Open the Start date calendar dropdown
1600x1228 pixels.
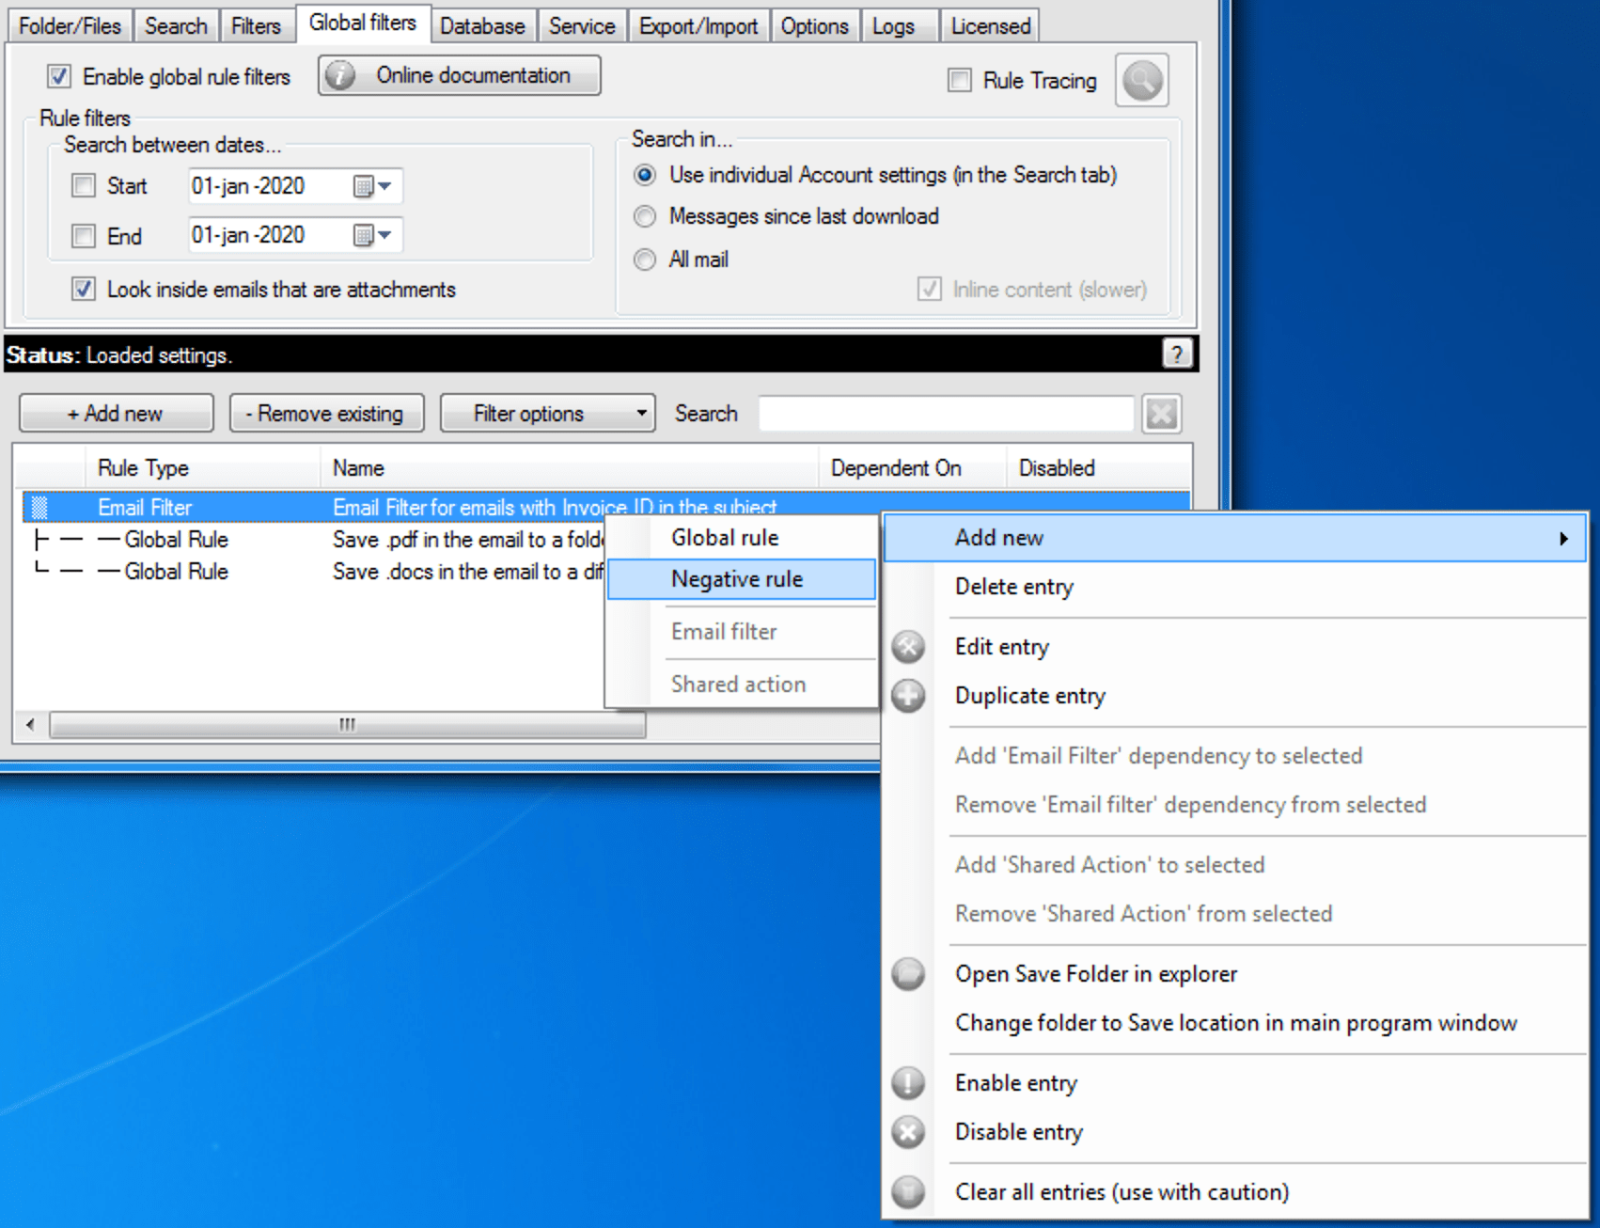373,186
